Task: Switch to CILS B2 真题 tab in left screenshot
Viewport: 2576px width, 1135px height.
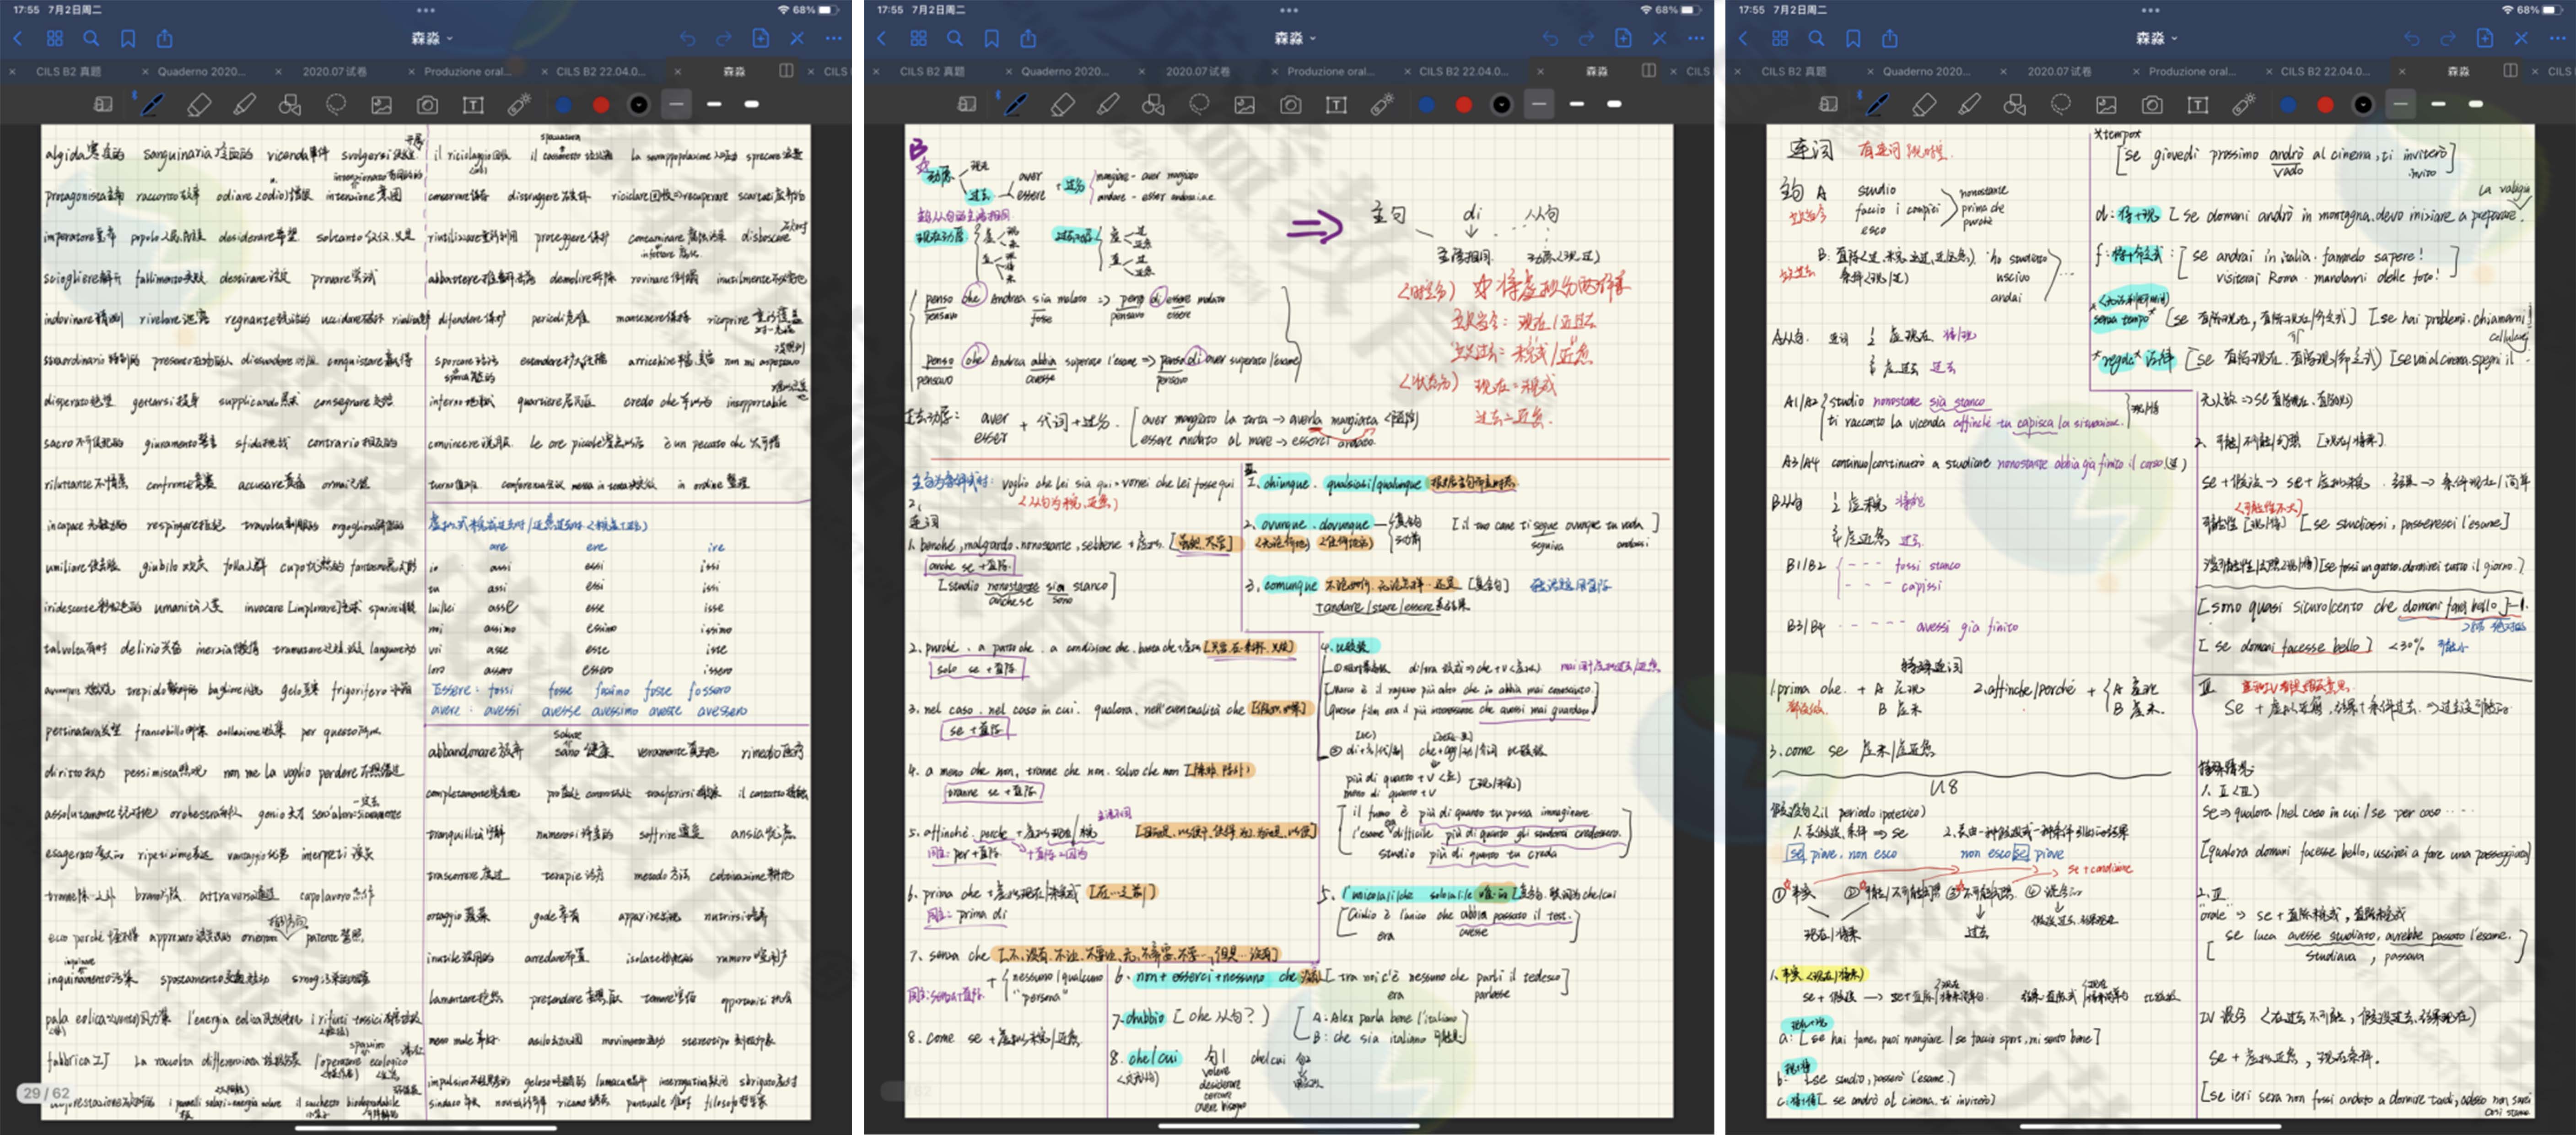Action: point(69,72)
